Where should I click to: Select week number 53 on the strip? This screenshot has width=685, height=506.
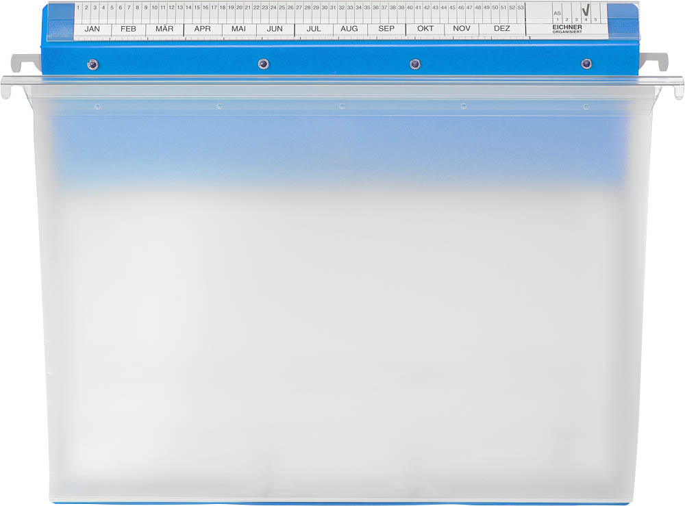[521, 8]
